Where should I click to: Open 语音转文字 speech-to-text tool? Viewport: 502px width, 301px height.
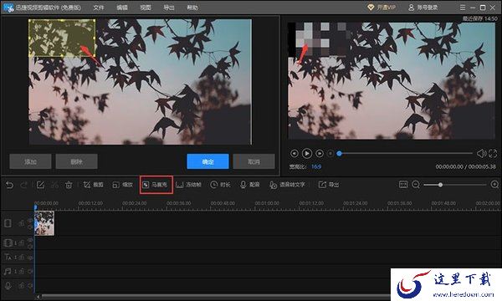pyautogui.click(x=287, y=185)
